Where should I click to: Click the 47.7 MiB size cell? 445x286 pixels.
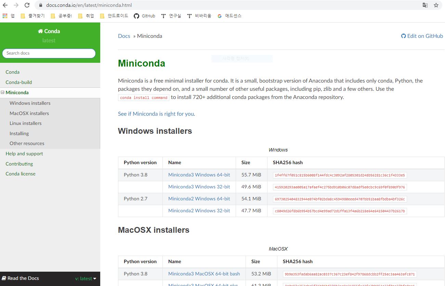tap(251, 211)
